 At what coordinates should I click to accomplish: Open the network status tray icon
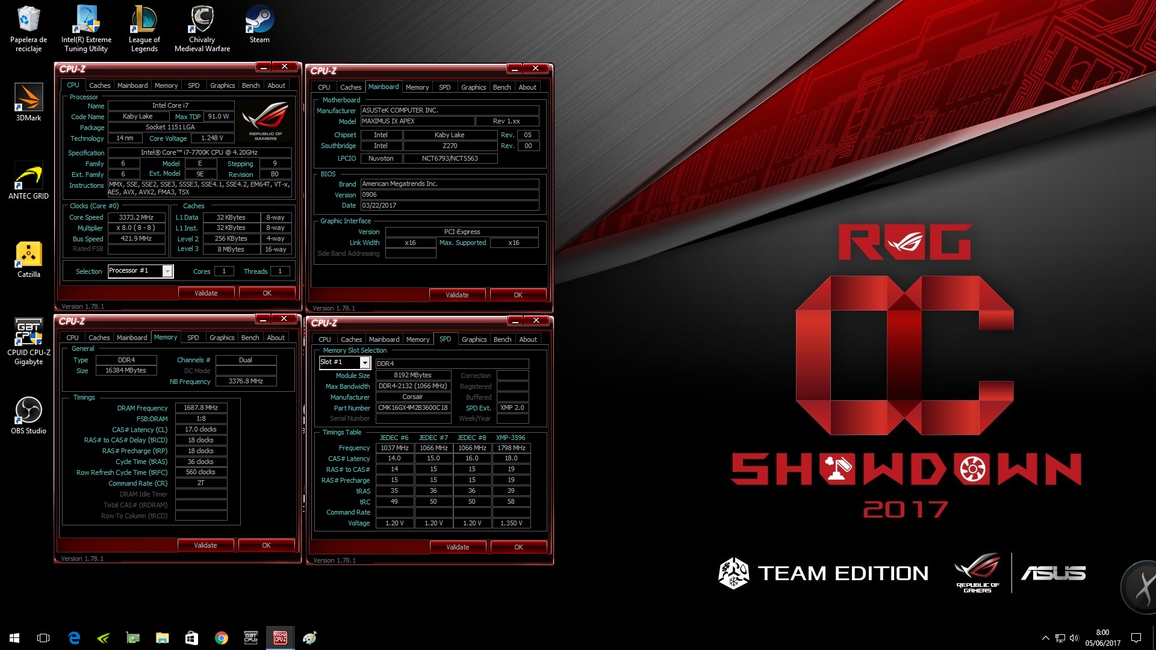[1060, 638]
